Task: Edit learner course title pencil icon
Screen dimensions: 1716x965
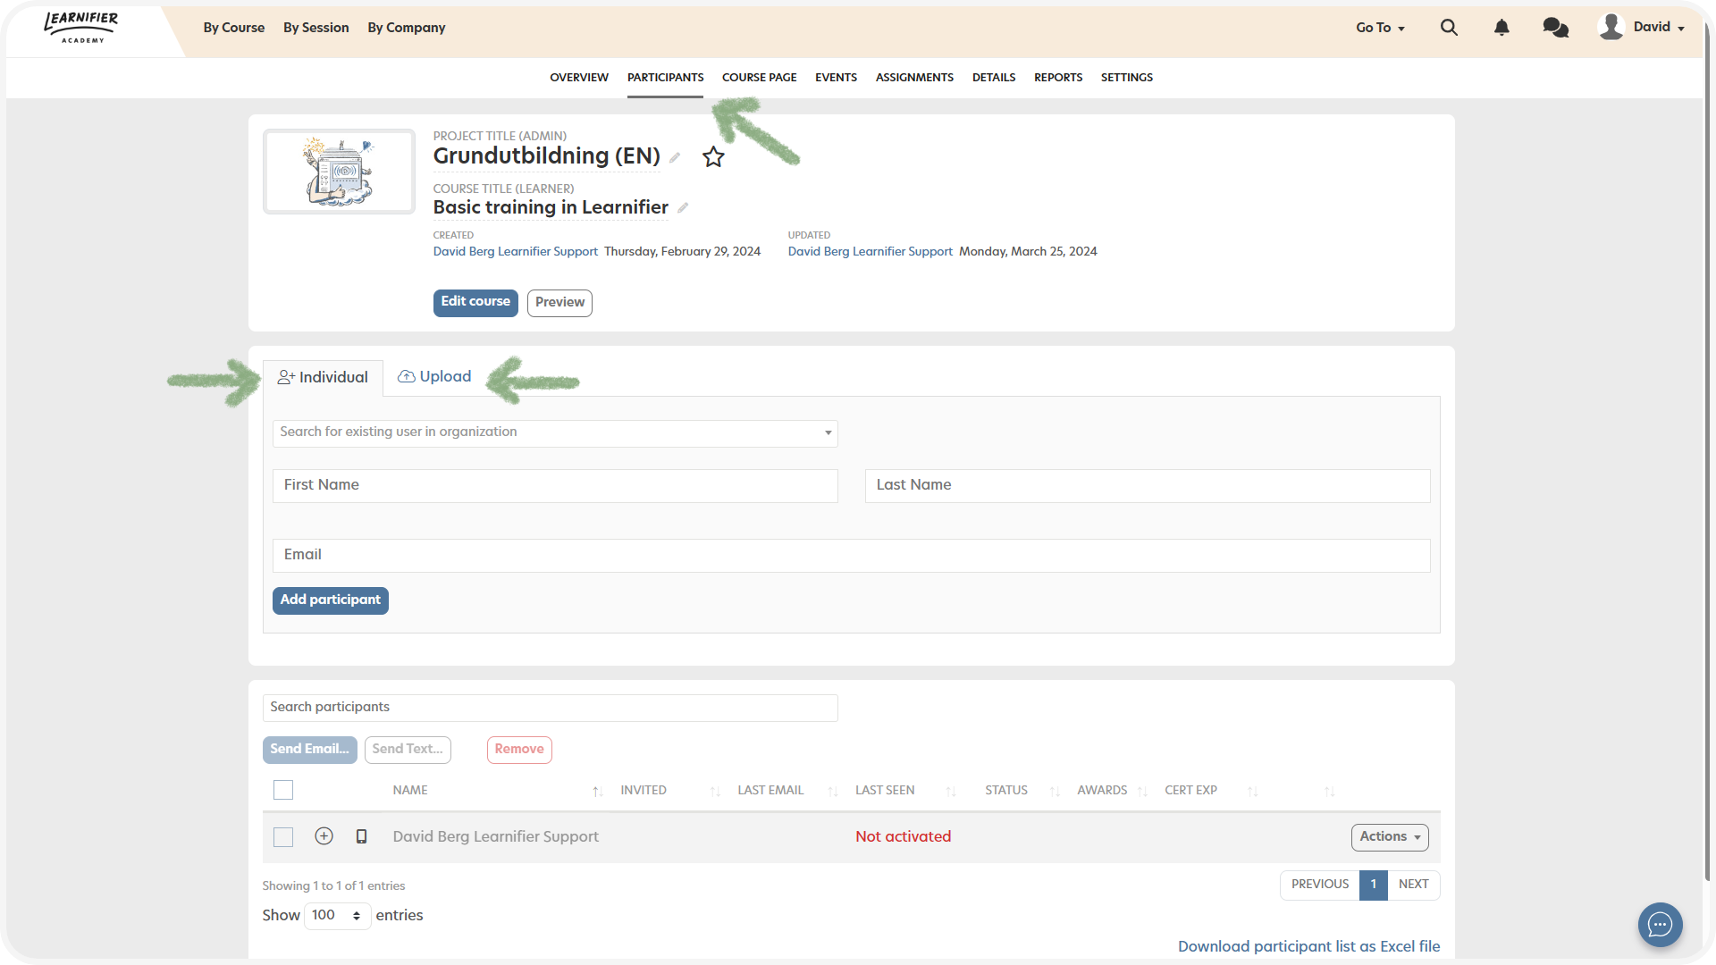Action: [x=683, y=208]
